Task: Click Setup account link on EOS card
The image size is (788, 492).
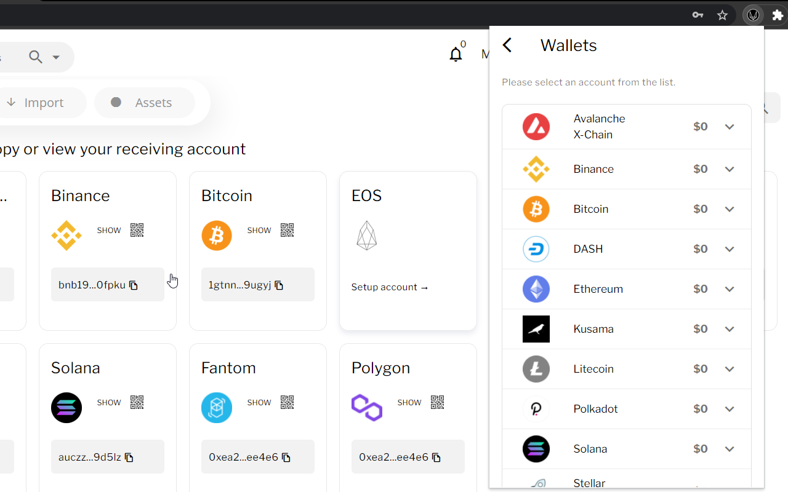Action: pyautogui.click(x=390, y=287)
